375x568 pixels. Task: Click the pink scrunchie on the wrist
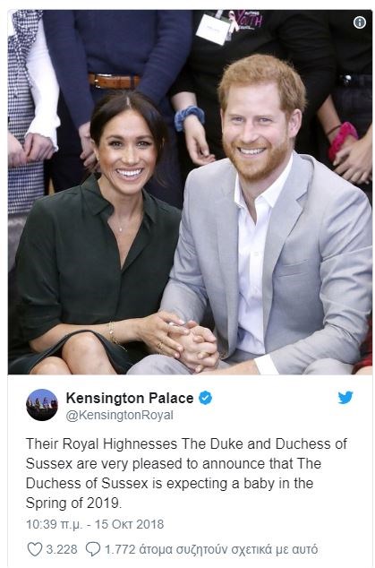click(343, 140)
